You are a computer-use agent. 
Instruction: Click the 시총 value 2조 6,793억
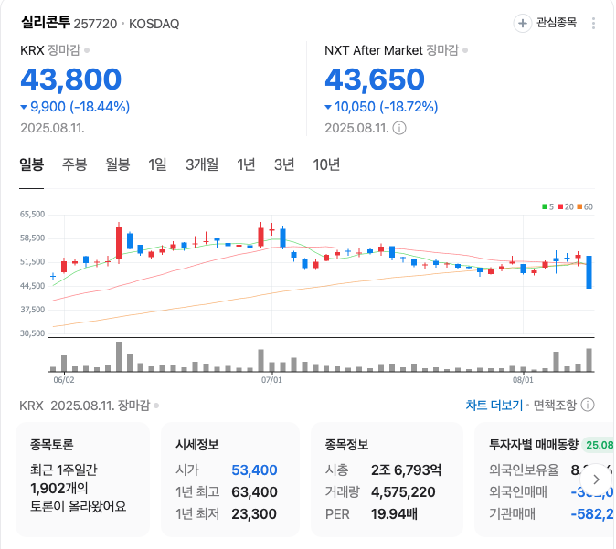[x=406, y=470]
